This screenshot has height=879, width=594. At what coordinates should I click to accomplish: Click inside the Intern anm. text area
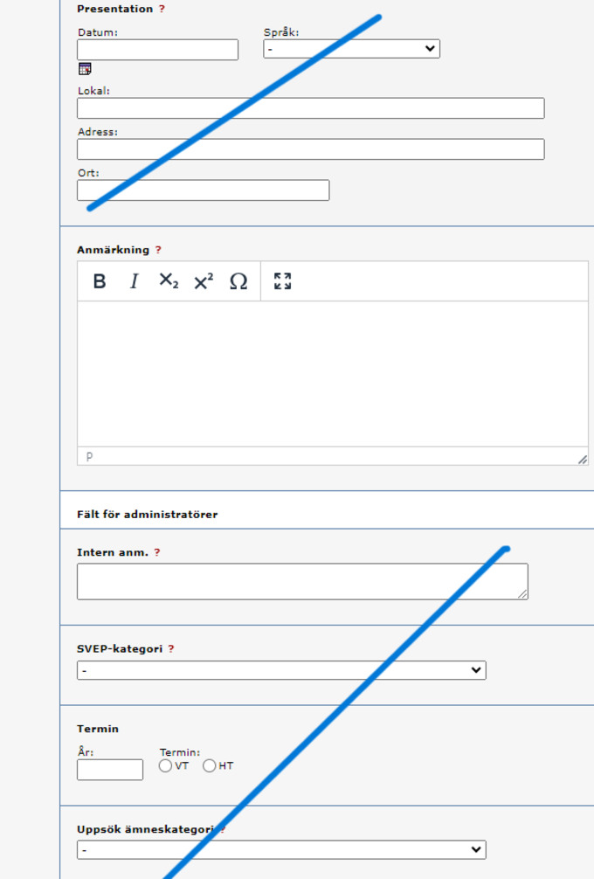point(301,581)
